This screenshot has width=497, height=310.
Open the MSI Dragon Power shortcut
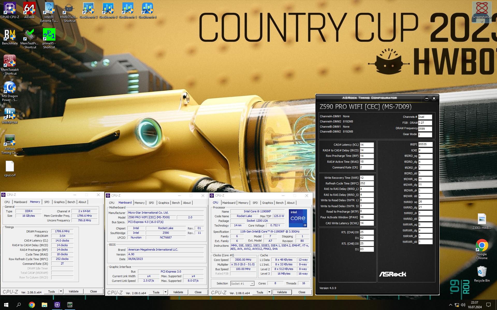[x=10, y=91]
